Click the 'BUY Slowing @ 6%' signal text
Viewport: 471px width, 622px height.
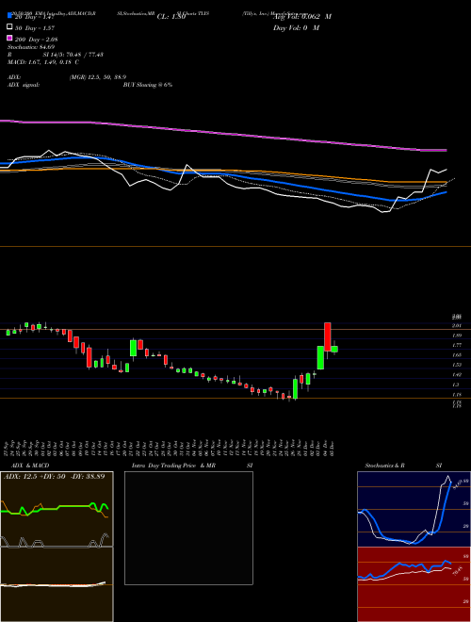tap(148, 85)
